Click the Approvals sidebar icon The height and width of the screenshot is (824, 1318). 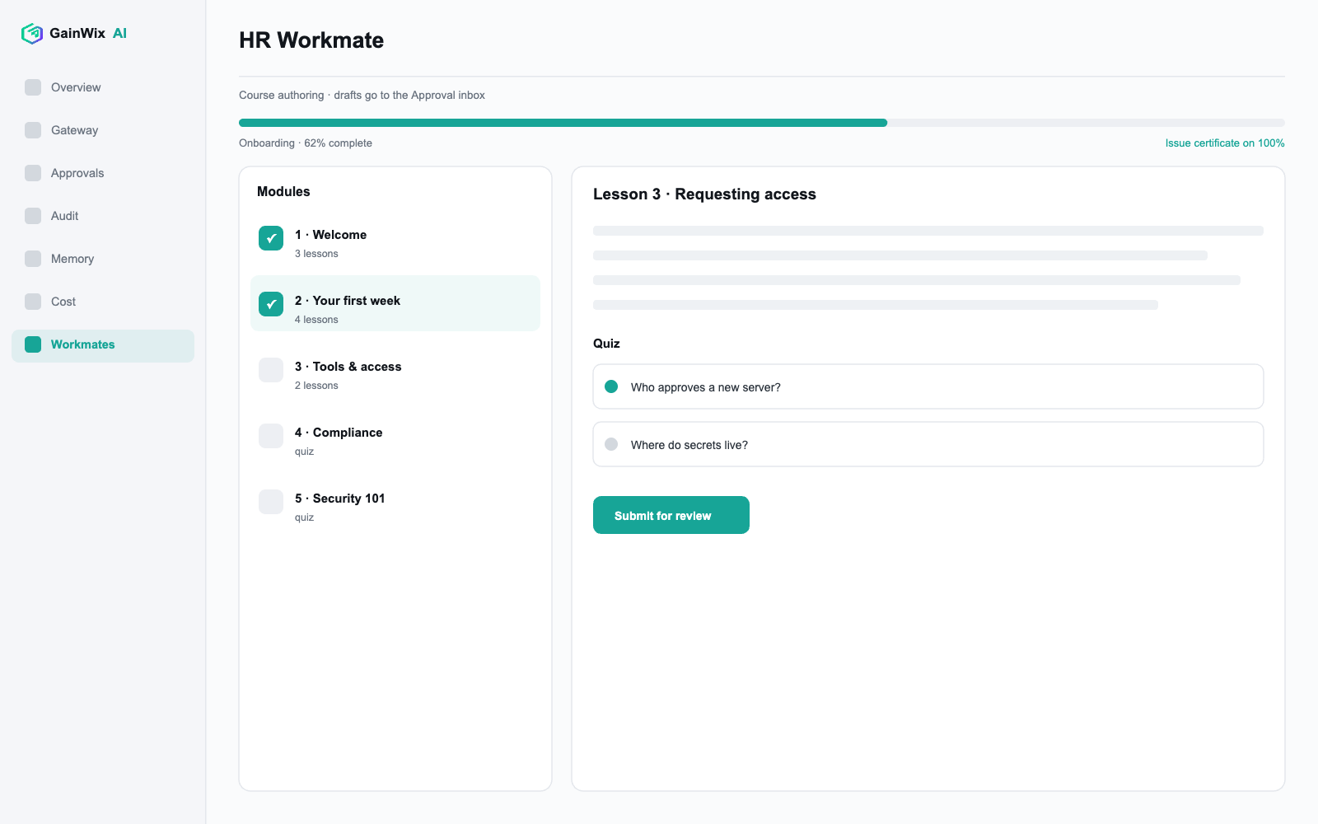(33, 173)
